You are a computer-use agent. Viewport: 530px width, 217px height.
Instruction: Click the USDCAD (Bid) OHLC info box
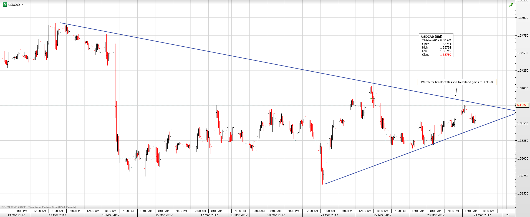(436, 46)
